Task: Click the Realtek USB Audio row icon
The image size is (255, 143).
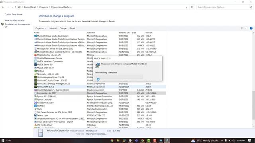Action: [x=35, y=102]
